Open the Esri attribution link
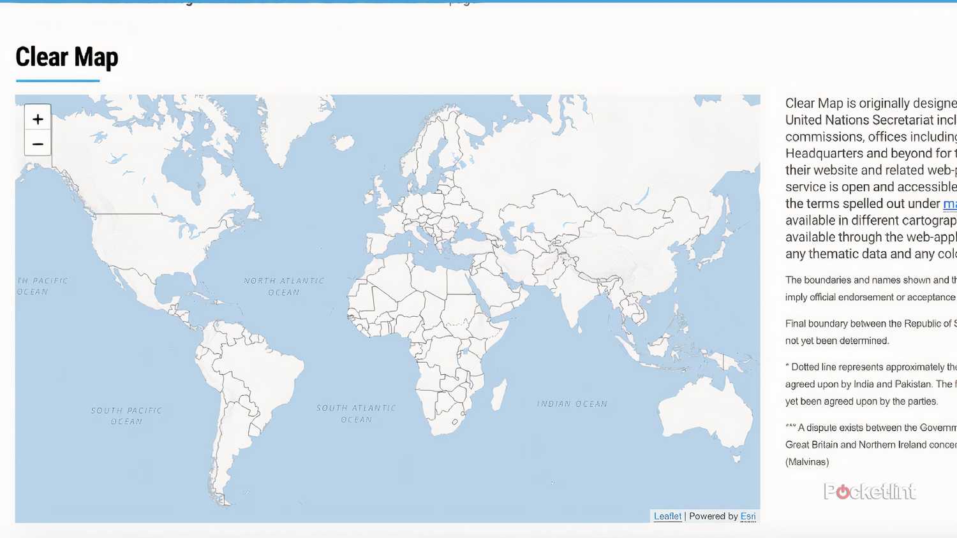Viewport: 957px width, 538px height. coord(748,516)
